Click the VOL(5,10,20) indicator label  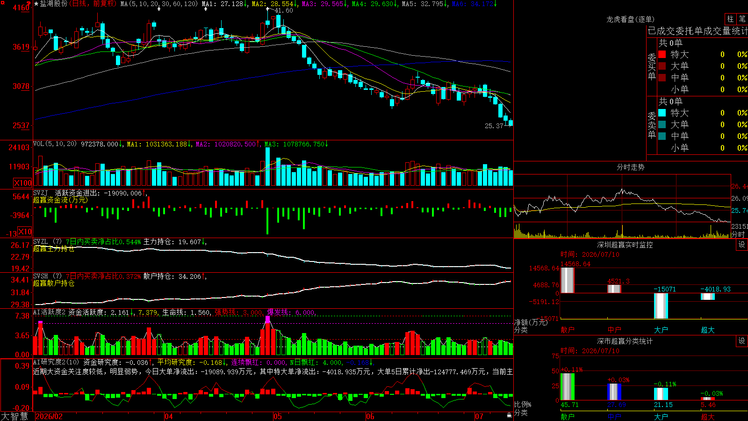55,144
